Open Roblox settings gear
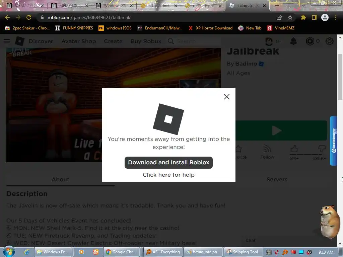Viewport: 343px width, 257px height. (330, 41)
